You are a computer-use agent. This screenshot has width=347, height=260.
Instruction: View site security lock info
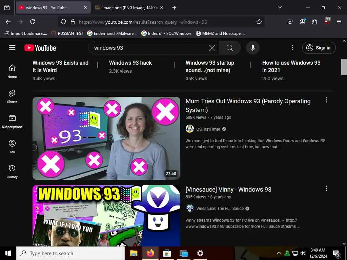[73, 22]
